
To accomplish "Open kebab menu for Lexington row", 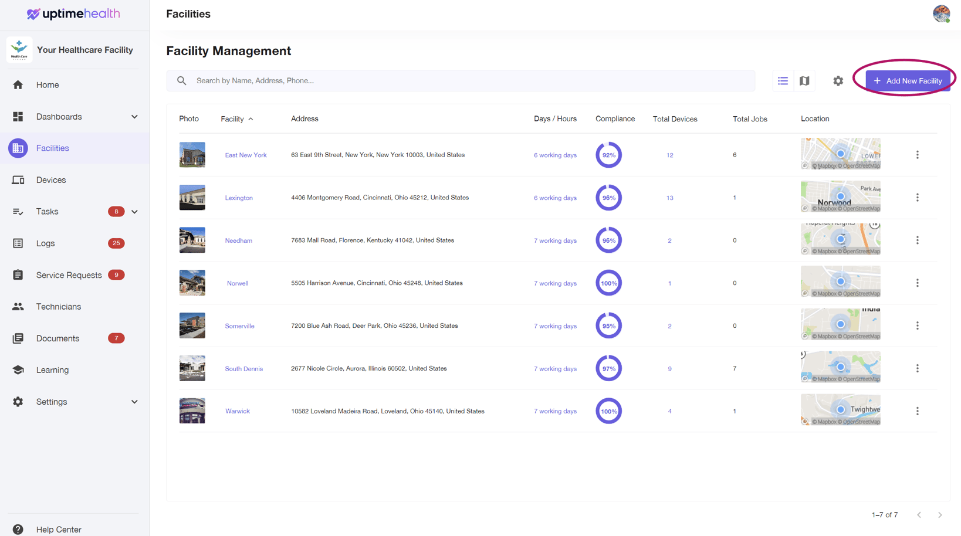I will pyautogui.click(x=918, y=198).
